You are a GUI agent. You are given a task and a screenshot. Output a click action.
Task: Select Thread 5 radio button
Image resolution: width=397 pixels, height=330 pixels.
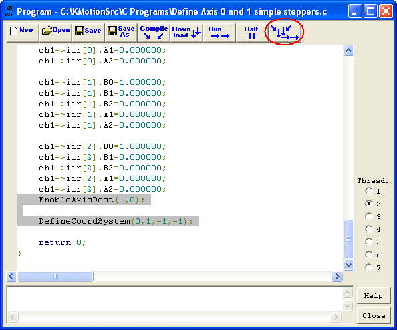tap(369, 242)
